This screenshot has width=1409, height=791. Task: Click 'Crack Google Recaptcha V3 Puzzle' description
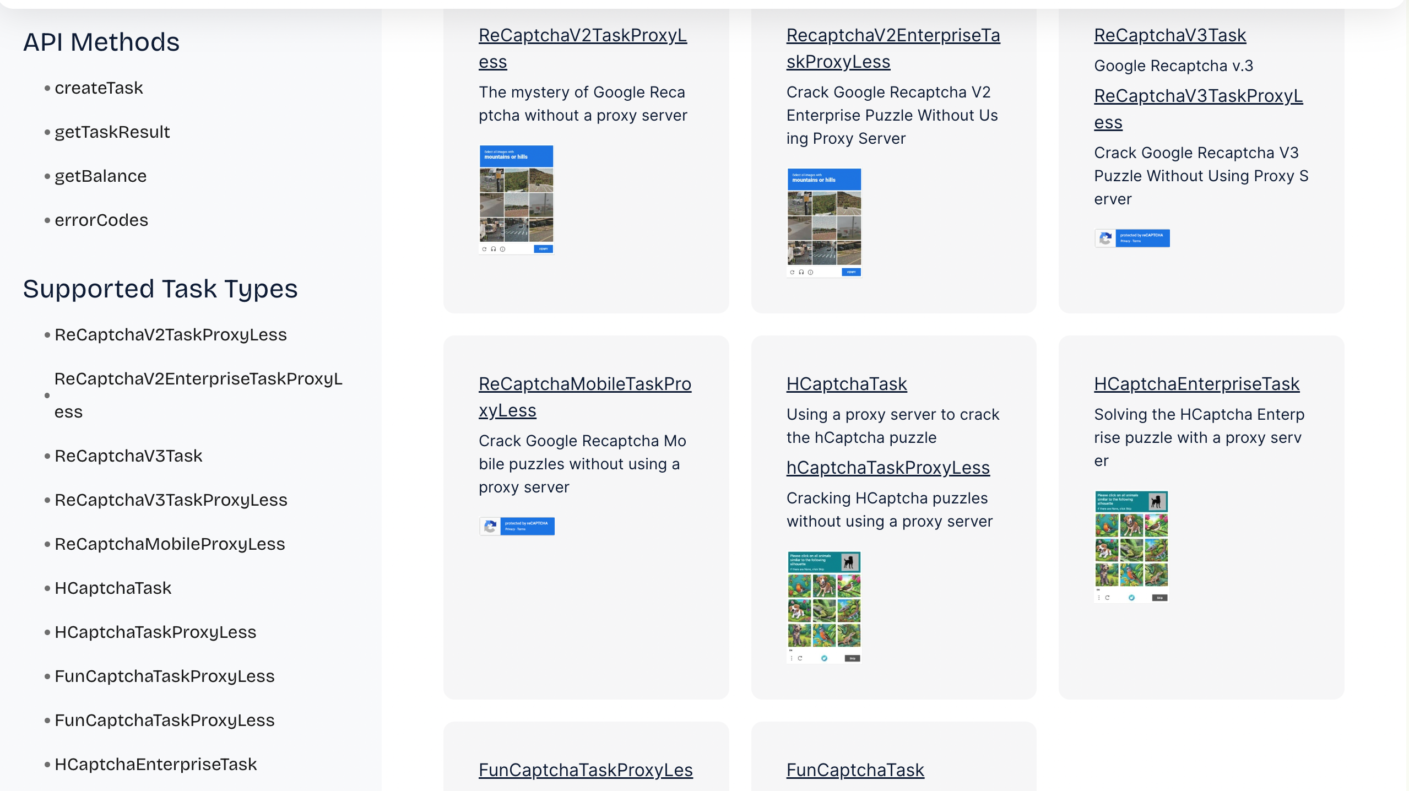1201,176
